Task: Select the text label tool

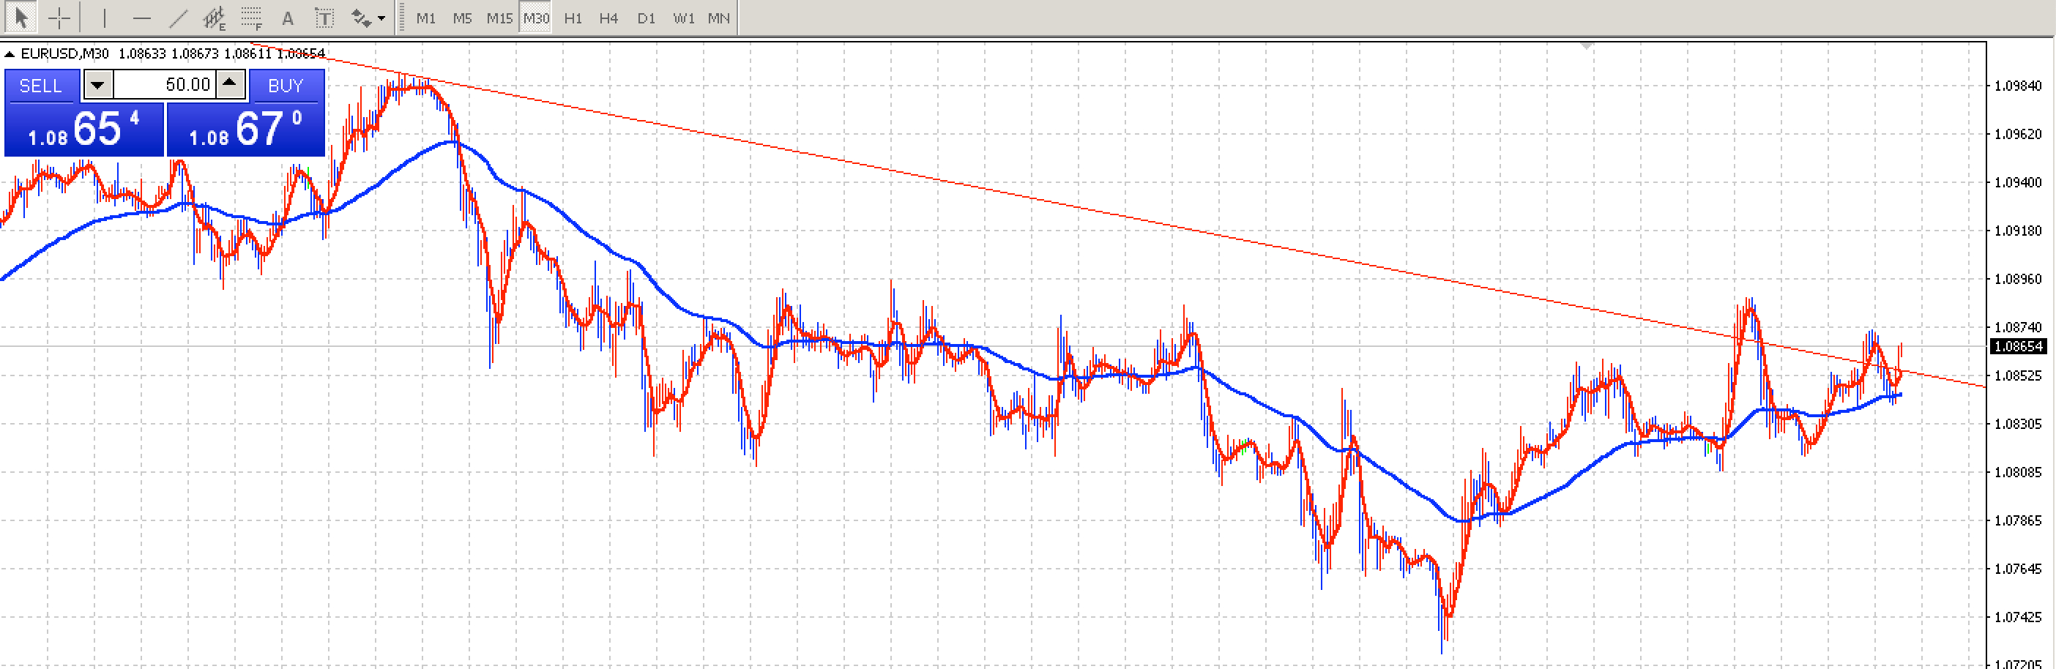Action: click(x=324, y=18)
